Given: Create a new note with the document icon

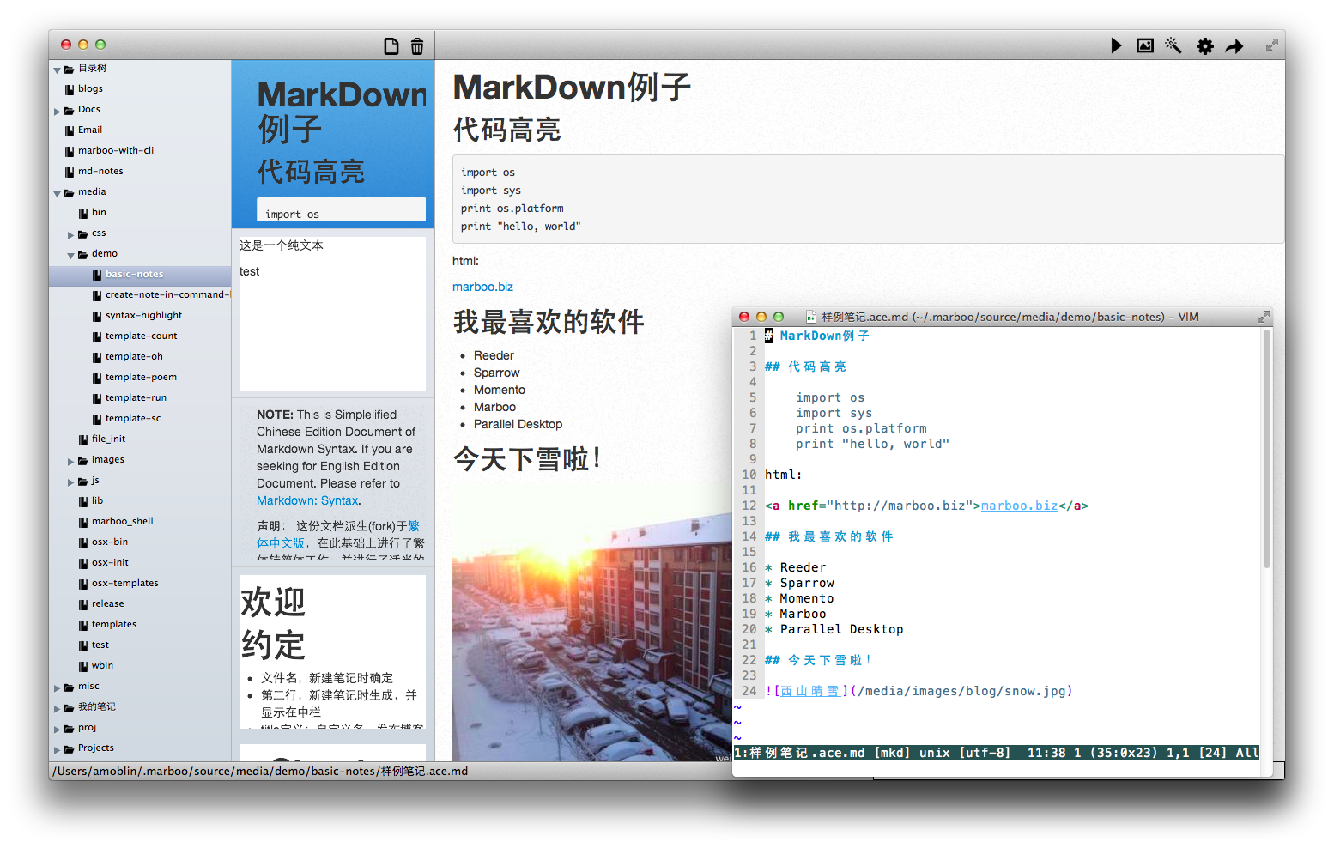Looking at the screenshot, I should pyautogui.click(x=391, y=45).
